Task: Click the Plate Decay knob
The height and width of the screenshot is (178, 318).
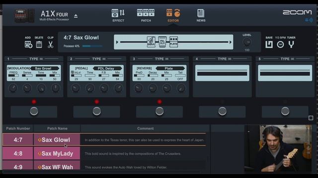Action: pos(153,88)
